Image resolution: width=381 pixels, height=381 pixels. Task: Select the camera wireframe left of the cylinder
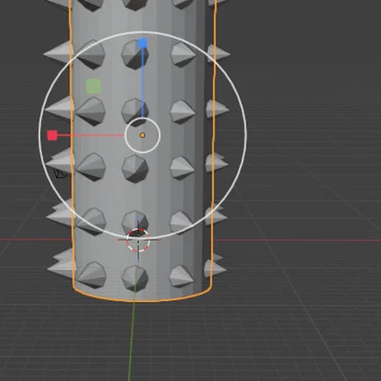[60, 173]
